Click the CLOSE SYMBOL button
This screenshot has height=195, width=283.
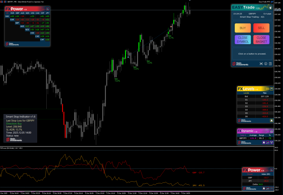(x=243, y=40)
